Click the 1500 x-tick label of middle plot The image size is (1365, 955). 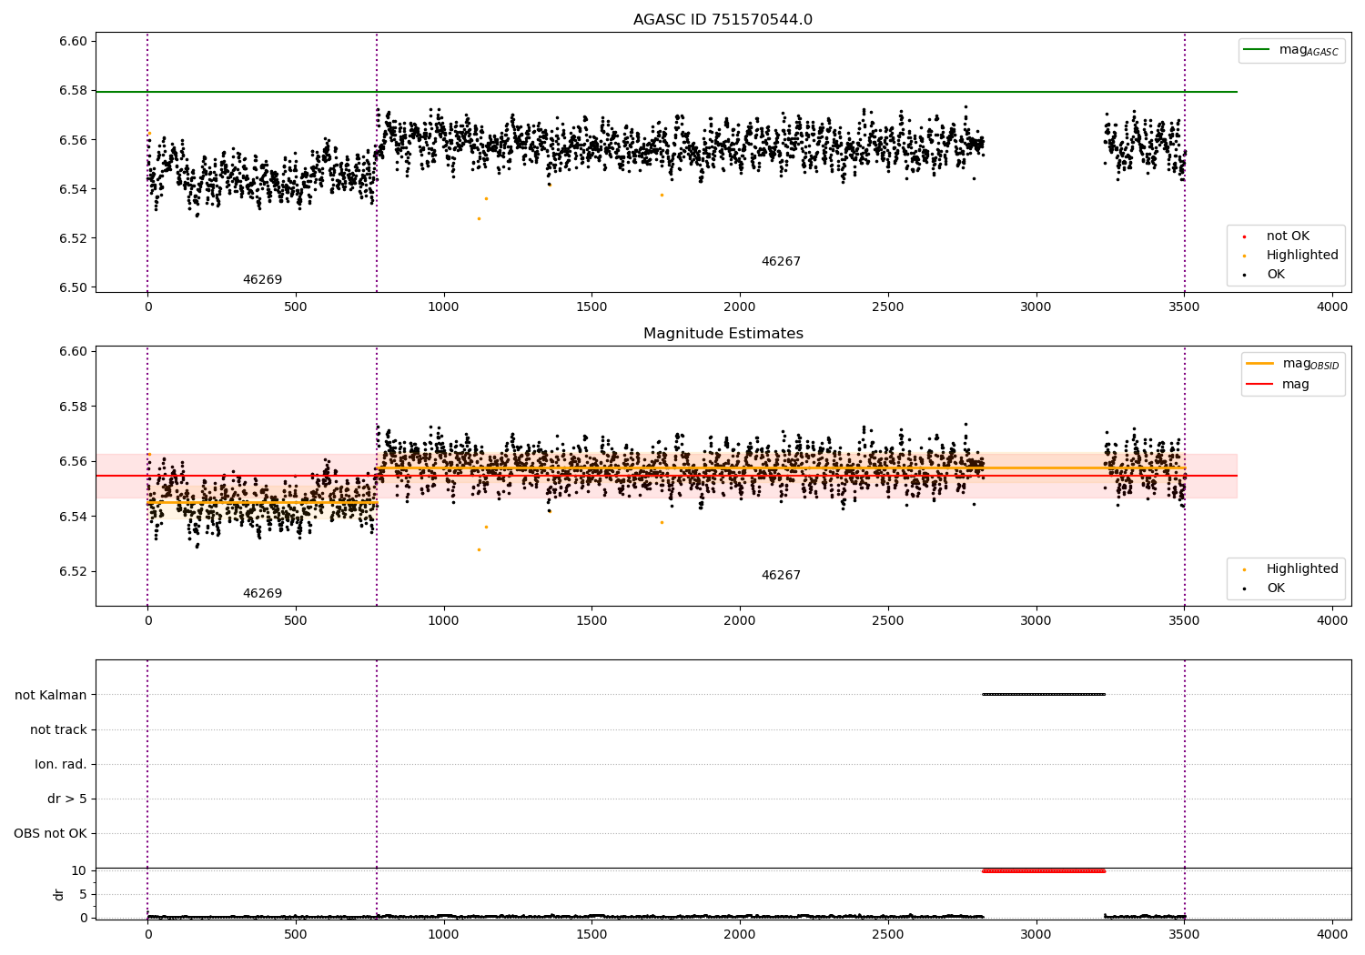[x=591, y=621]
